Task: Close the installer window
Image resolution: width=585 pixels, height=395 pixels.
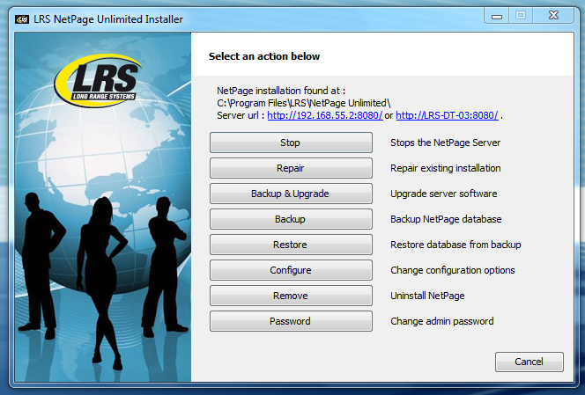Action: point(553,15)
